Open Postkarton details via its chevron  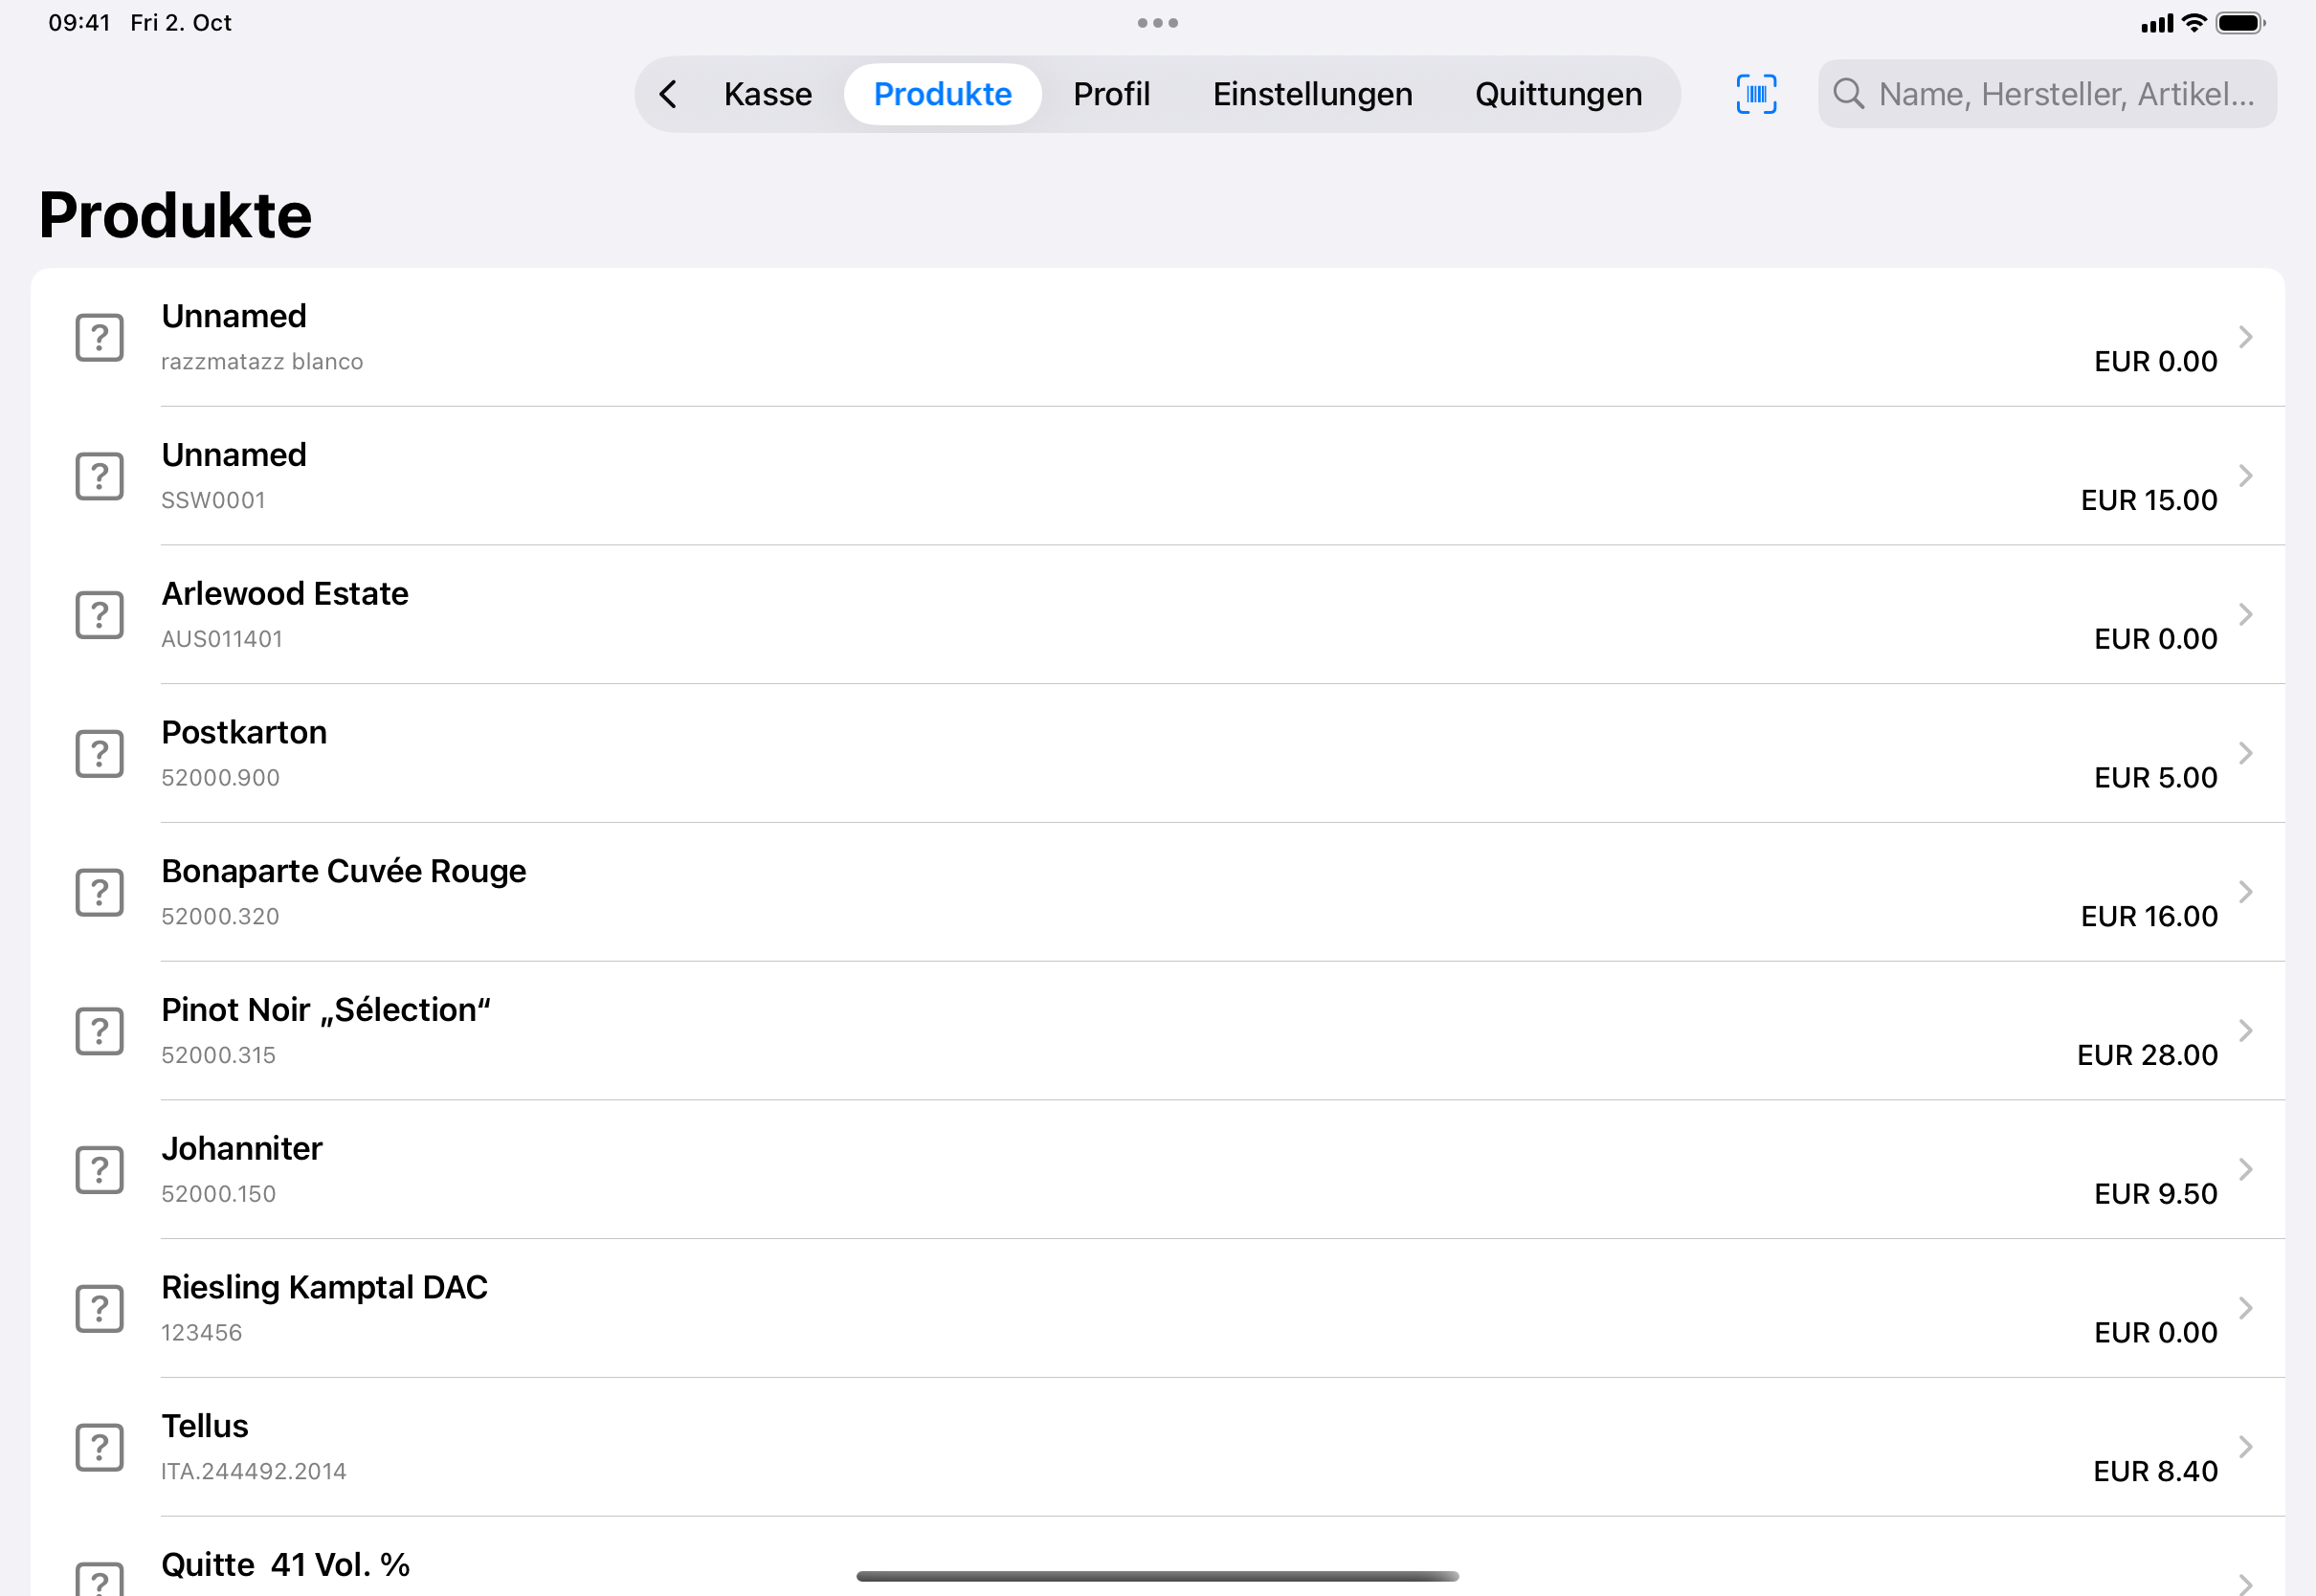click(2246, 753)
